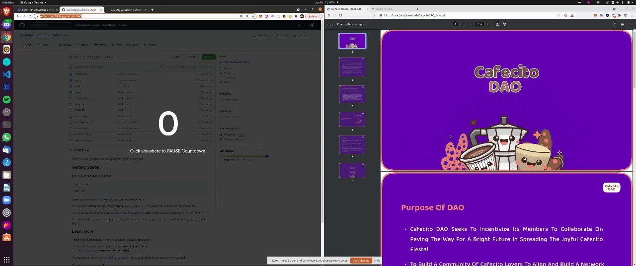Open the Chrome extensions puzzle icon
The image size is (636, 266).
(x=296, y=16)
